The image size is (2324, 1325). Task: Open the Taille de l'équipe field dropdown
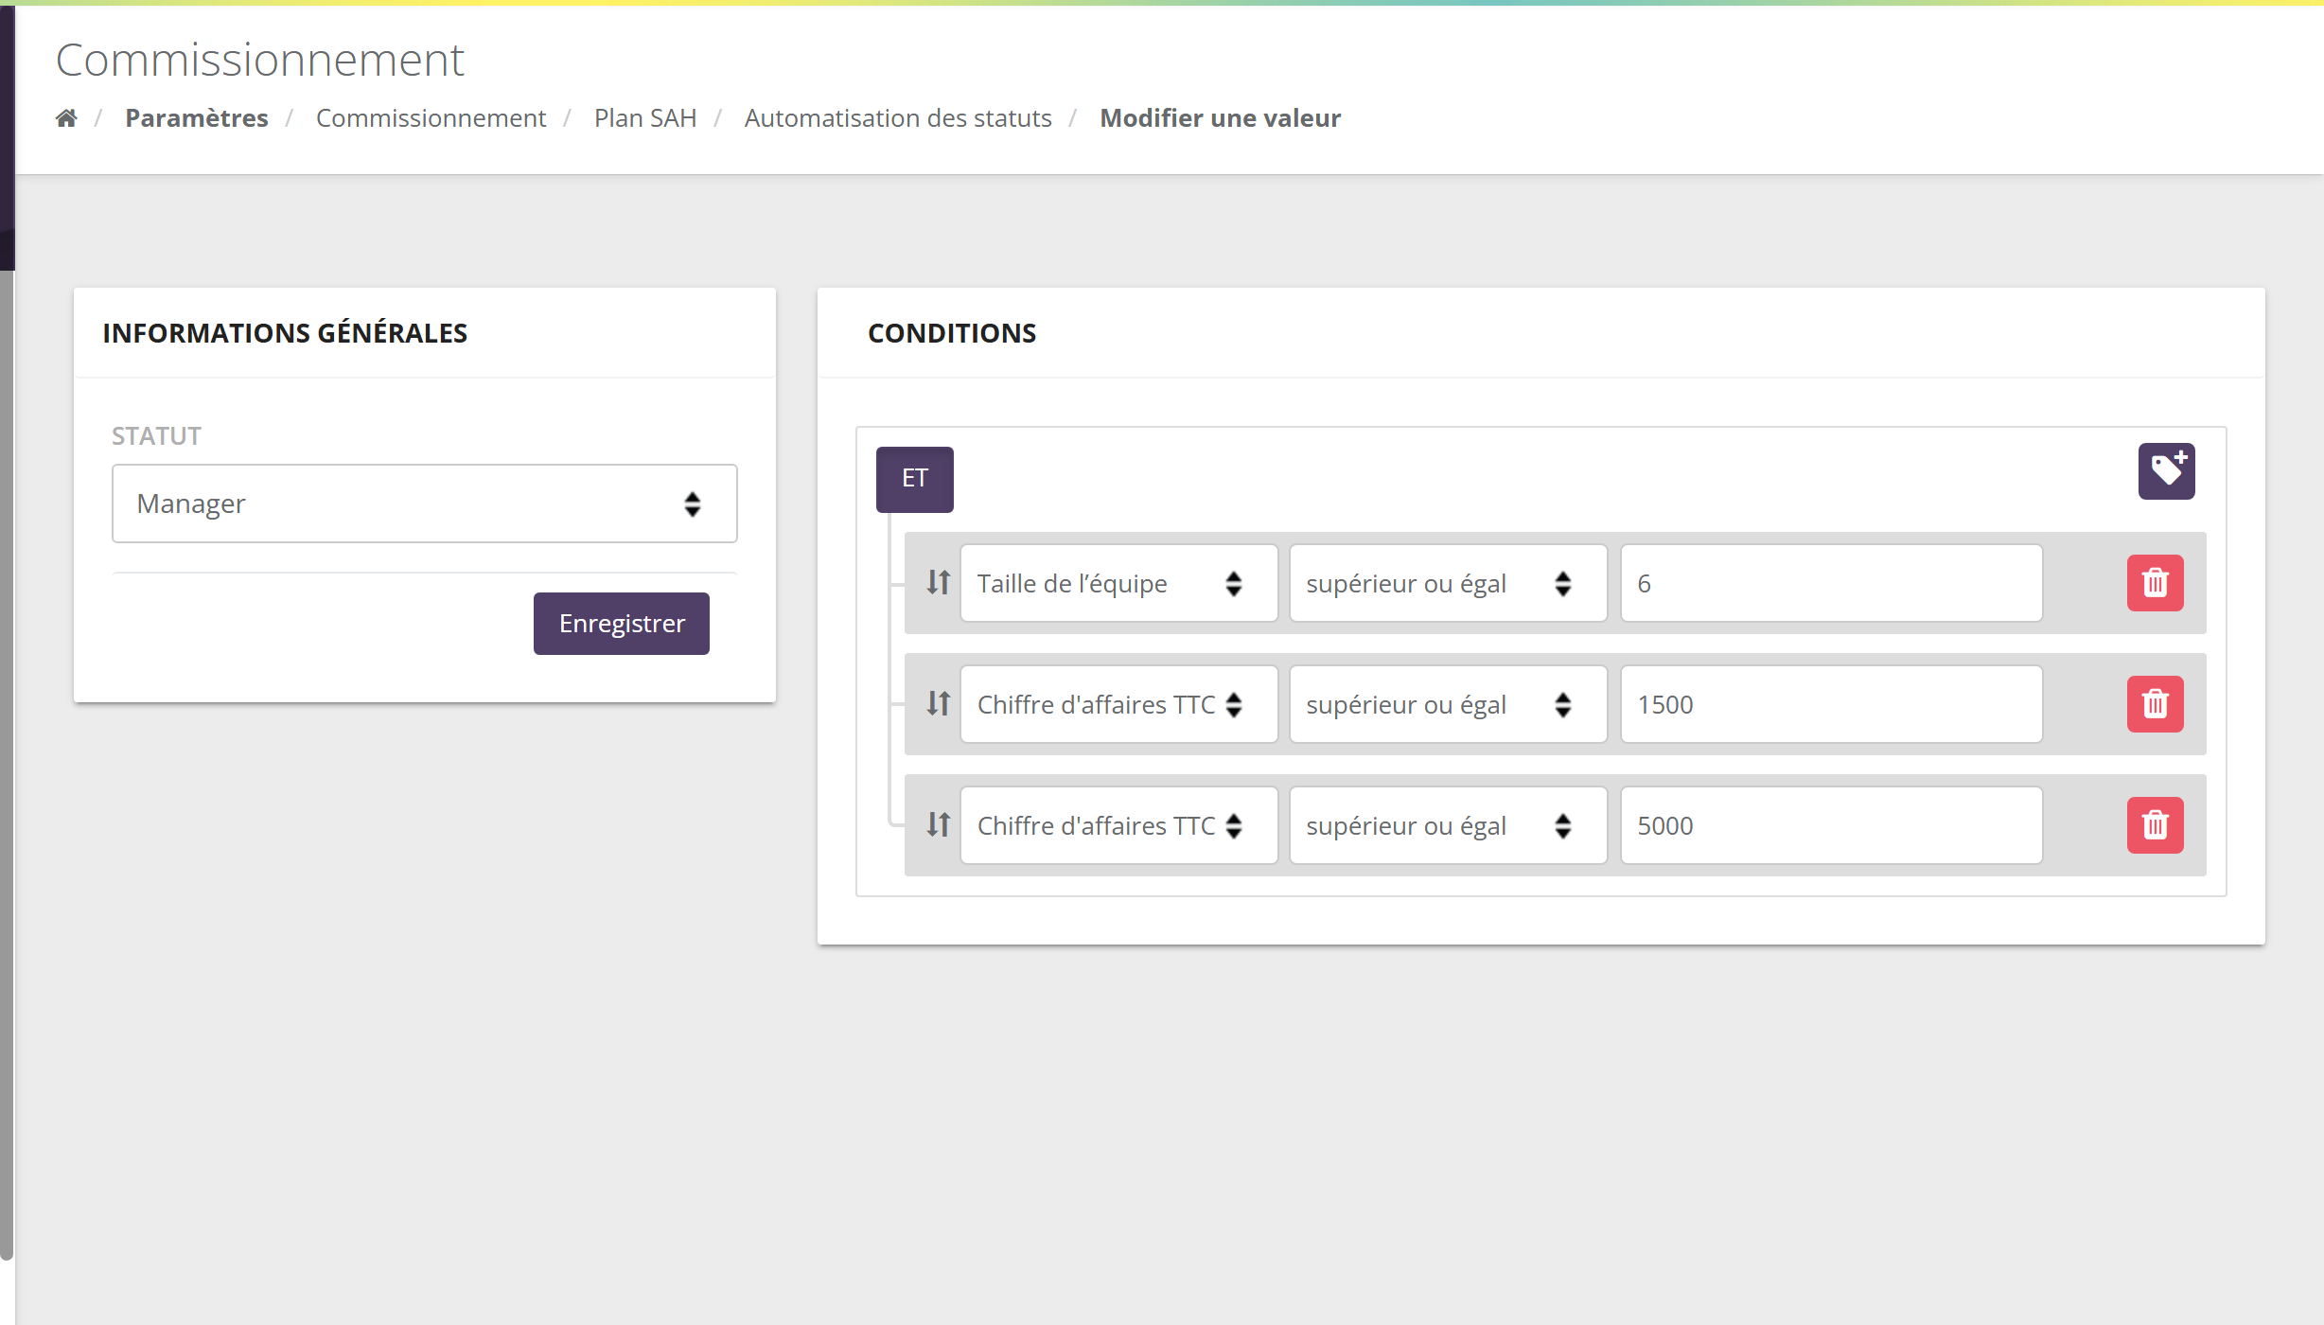[1118, 583]
